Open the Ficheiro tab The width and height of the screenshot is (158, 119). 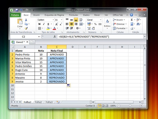tap(15, 15)
